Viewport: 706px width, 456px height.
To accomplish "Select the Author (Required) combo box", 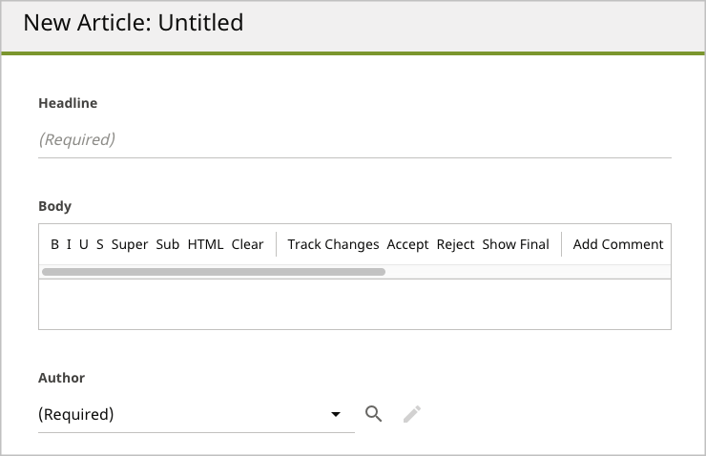I will pyautogui.click(x=197, y=415).
